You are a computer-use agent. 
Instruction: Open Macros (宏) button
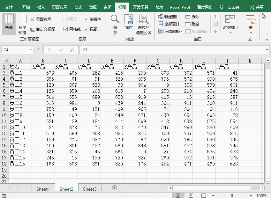pos(251,24)
